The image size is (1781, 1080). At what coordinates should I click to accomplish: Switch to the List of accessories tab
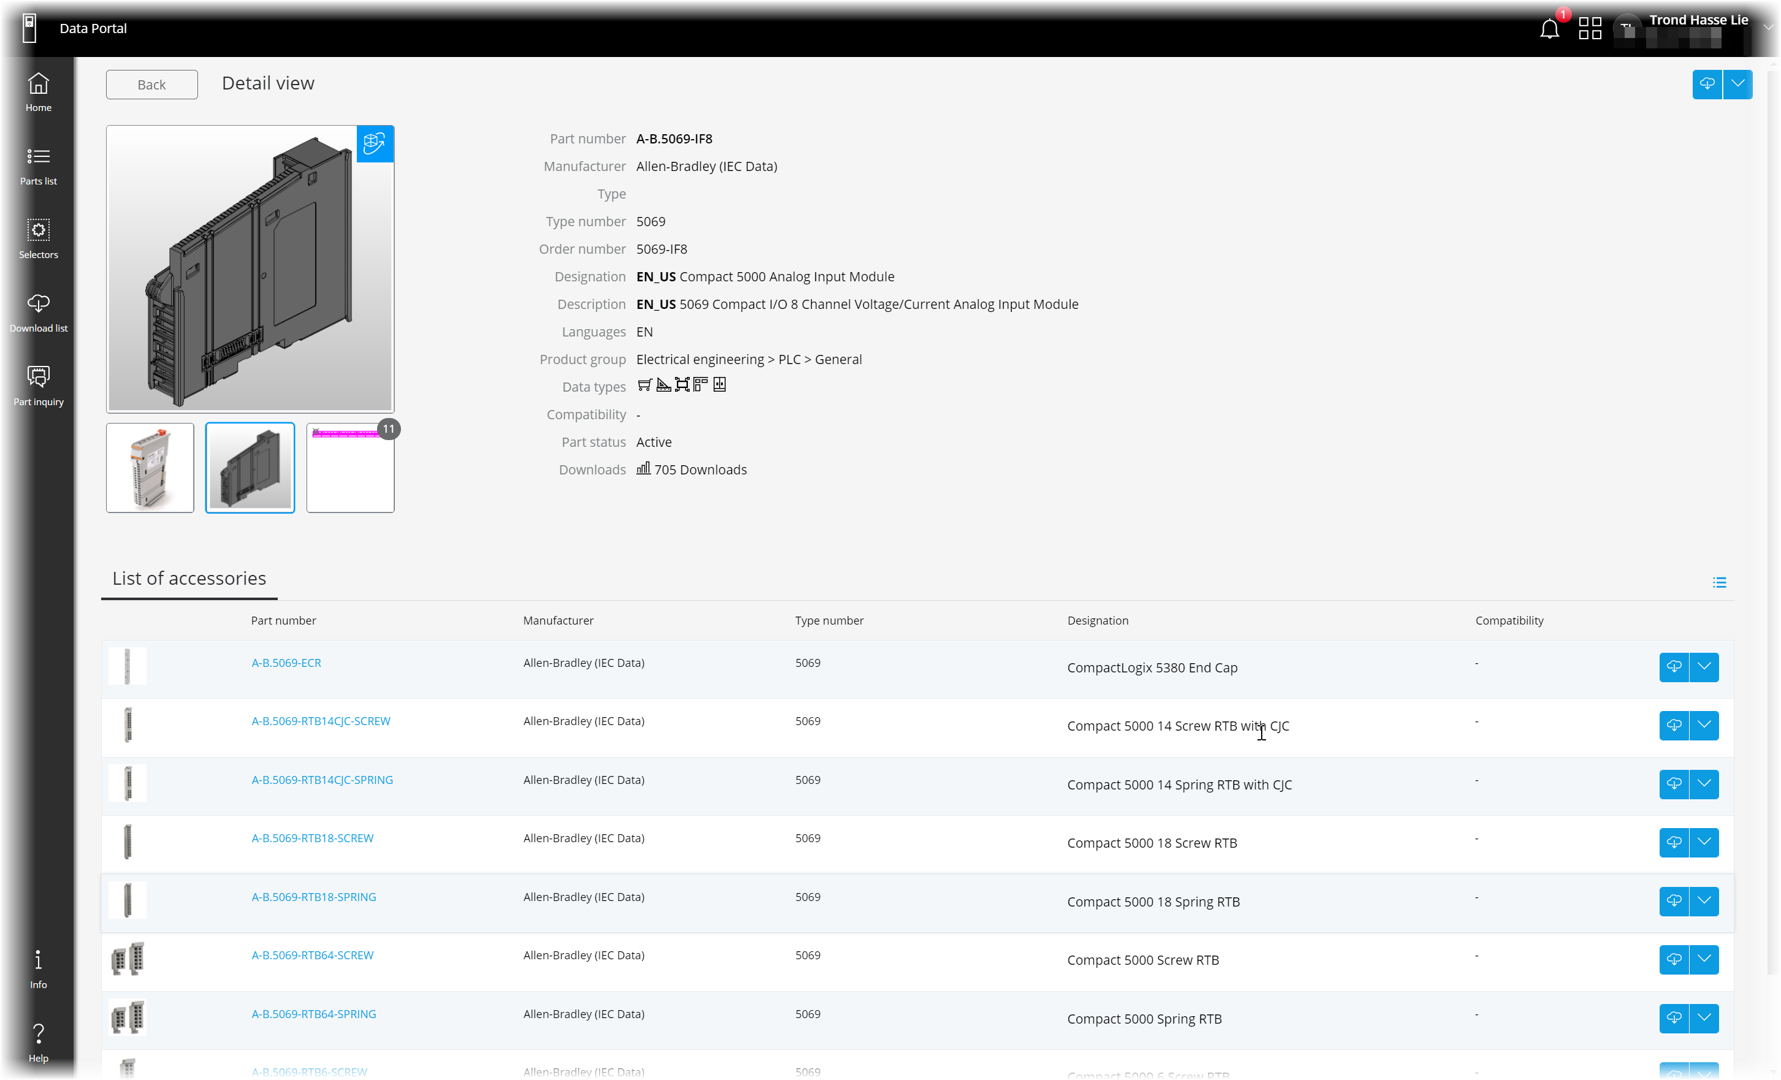(x=189, y=578)
